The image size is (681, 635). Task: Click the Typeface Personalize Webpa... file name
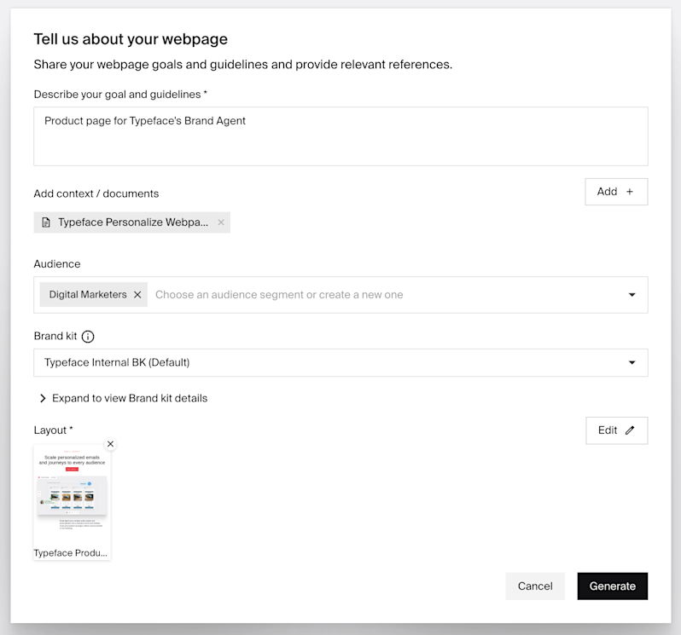click(133, 222)
